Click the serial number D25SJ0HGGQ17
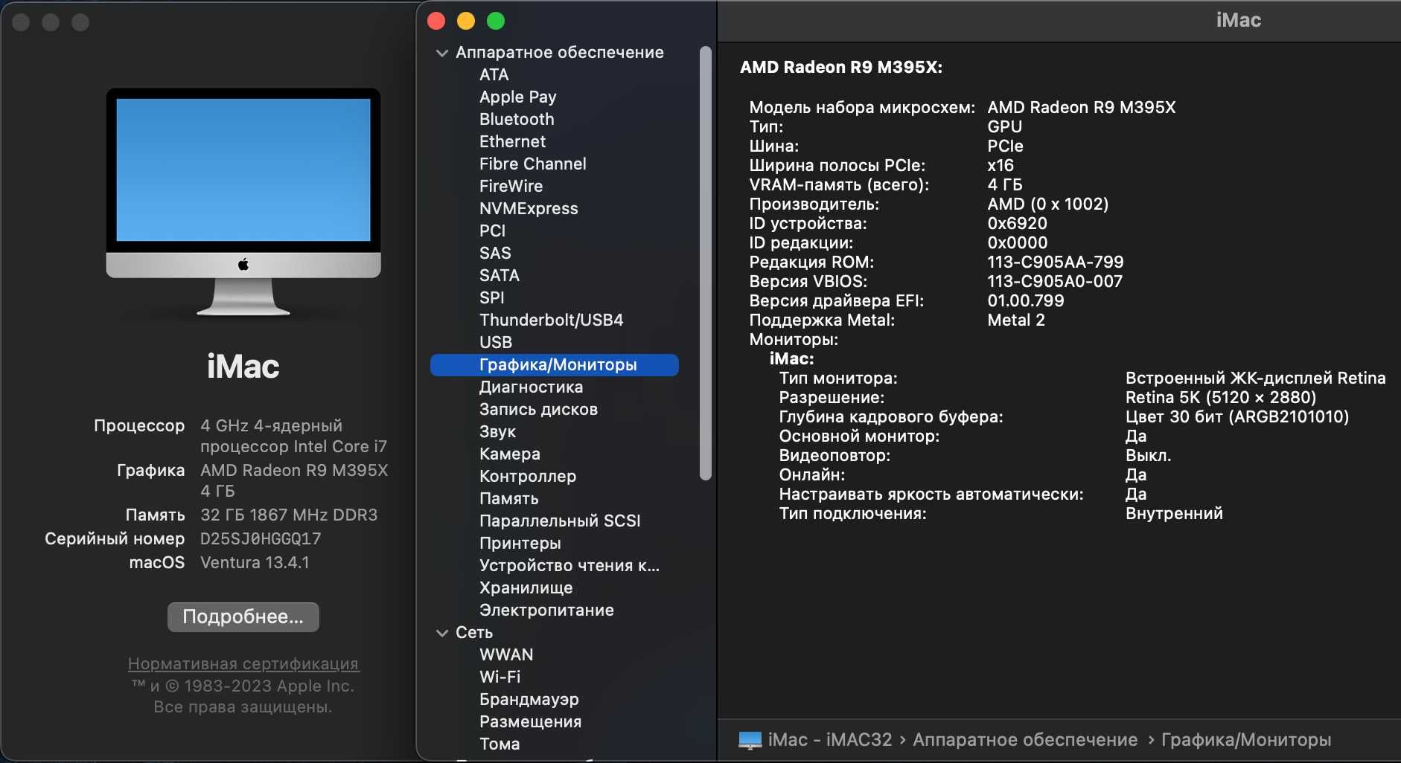 [x=261, y=538]
